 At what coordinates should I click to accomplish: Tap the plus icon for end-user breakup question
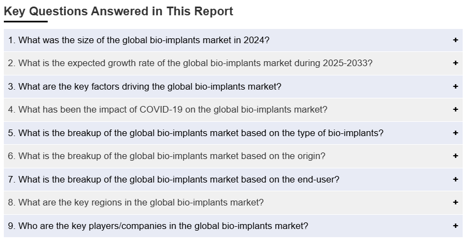click(x=456, y=179)
